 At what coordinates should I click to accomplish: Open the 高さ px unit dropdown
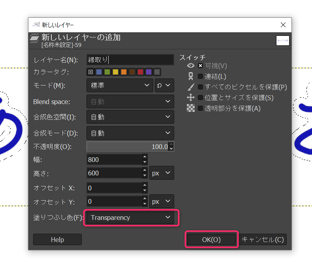tap(162, 173)
